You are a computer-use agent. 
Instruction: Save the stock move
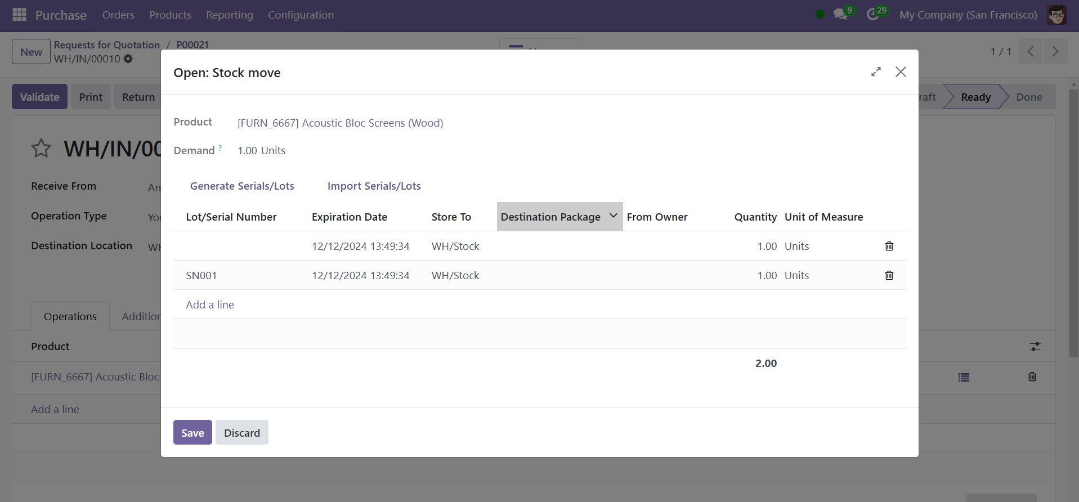click(x=192, y=432)
